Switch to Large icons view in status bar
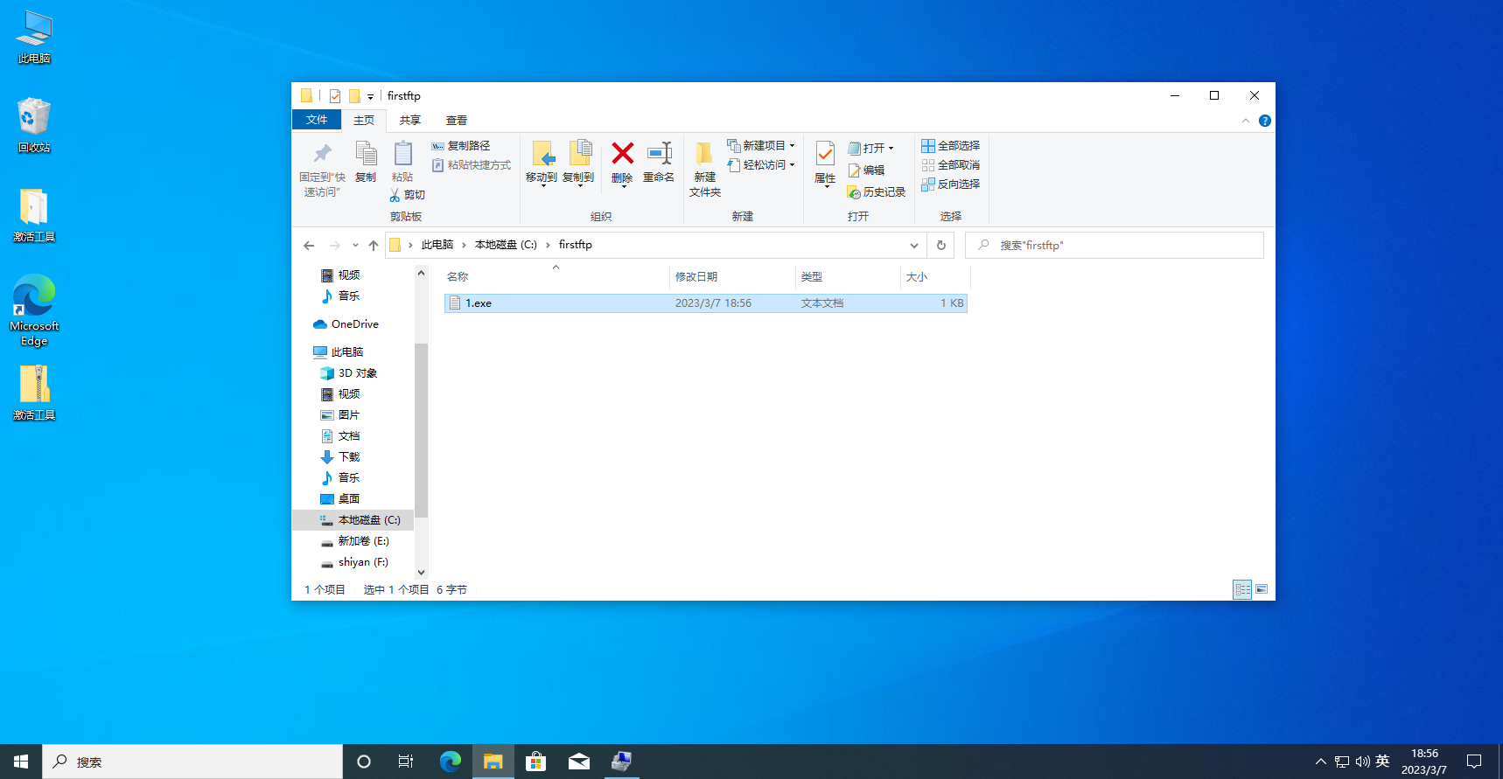The width and height of the screenshot is (1503, 779). click(1262, 589)
